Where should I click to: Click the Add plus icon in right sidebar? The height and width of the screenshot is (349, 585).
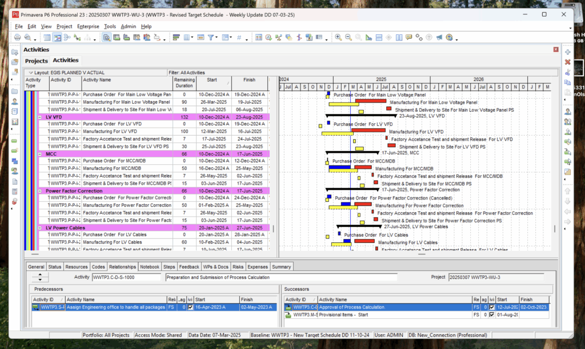pos(567,52)
